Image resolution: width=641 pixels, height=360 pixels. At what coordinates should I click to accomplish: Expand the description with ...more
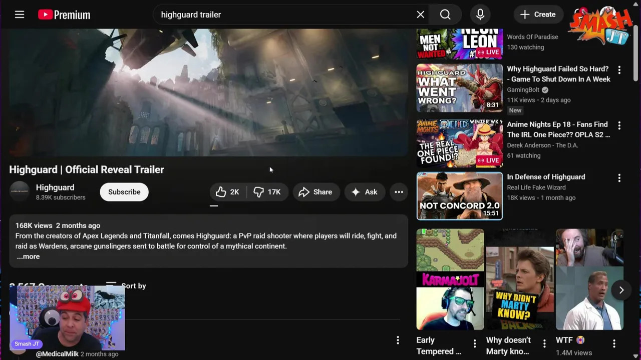28,256
